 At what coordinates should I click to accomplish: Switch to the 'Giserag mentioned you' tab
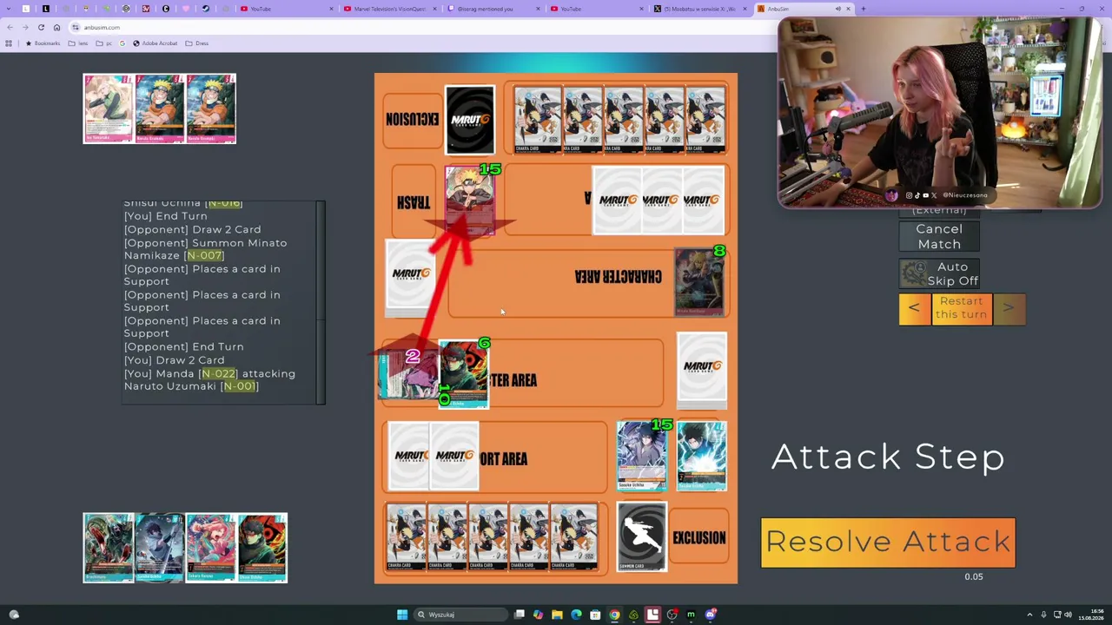pos(493,9)
